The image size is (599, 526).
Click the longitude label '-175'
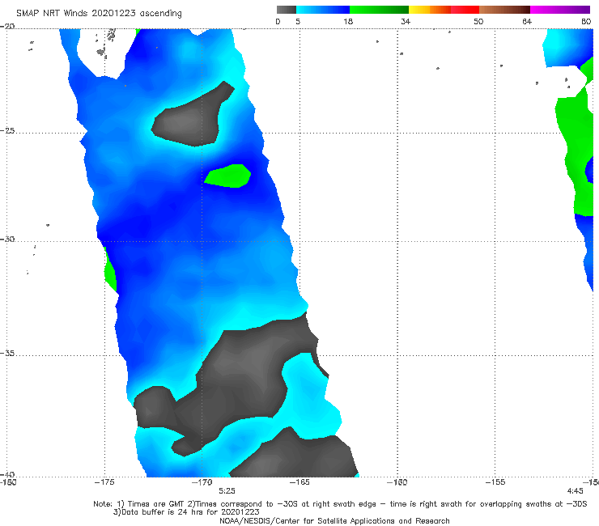click(104, 482)
